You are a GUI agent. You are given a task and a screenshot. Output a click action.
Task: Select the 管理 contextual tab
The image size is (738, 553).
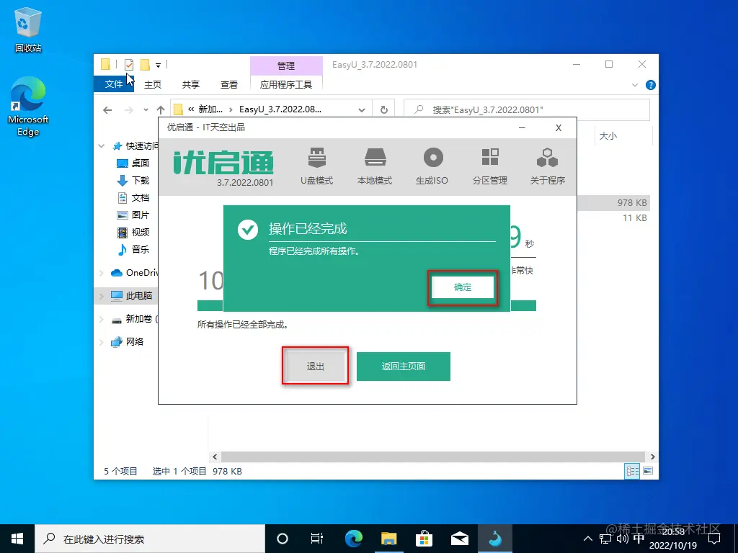286,66
